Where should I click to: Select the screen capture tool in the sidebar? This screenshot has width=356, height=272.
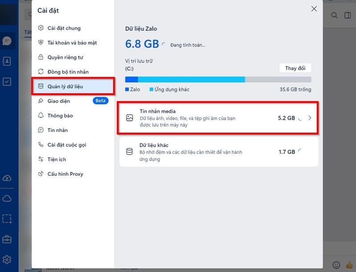pos(7,219)
